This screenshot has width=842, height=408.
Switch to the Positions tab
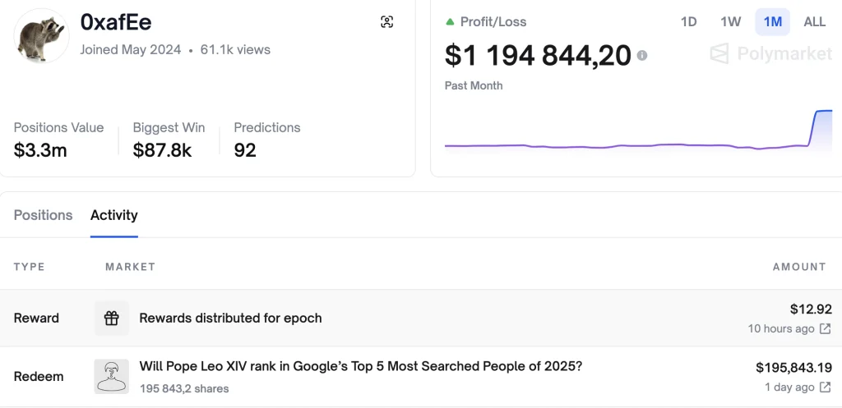pos(43,215)
